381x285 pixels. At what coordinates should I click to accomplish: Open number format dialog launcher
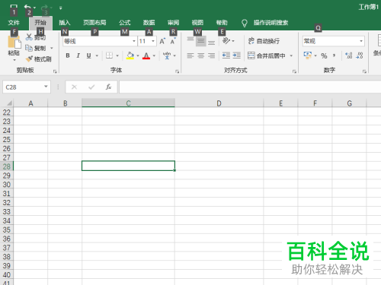364,71
